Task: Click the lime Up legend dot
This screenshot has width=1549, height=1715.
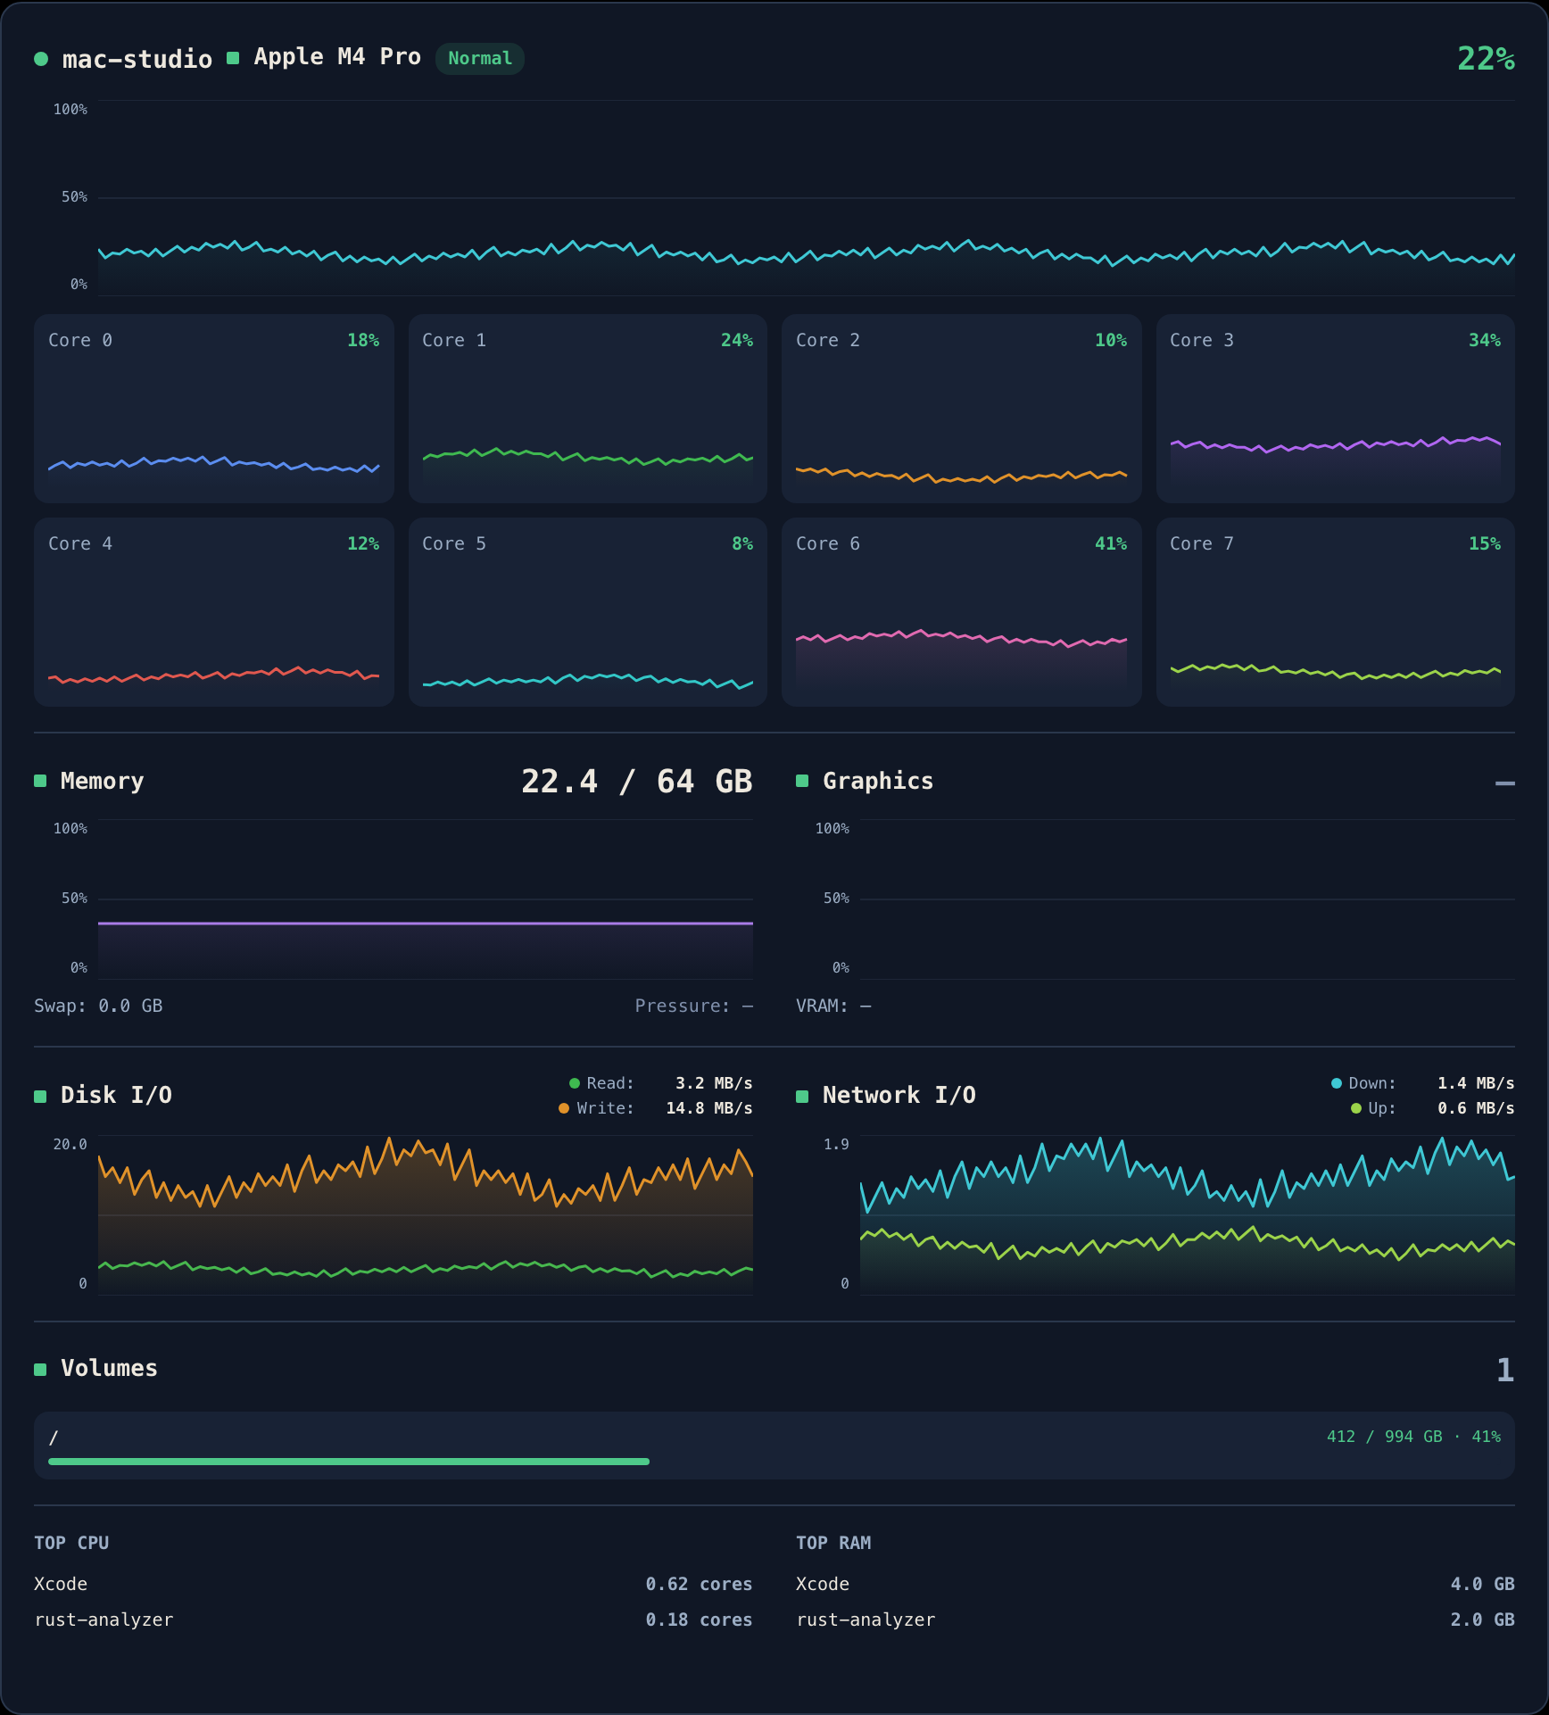Action: (1356, 1108)
